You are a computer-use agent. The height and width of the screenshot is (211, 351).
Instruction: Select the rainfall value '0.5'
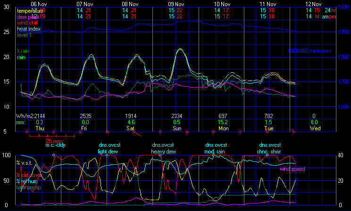[176, 122]
